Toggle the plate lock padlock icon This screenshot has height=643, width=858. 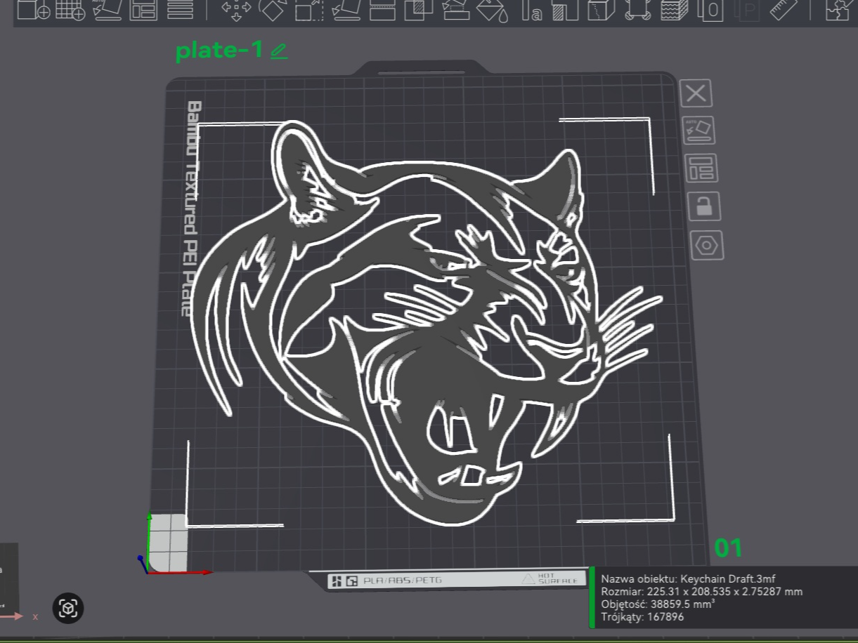(x=704, y=206)
